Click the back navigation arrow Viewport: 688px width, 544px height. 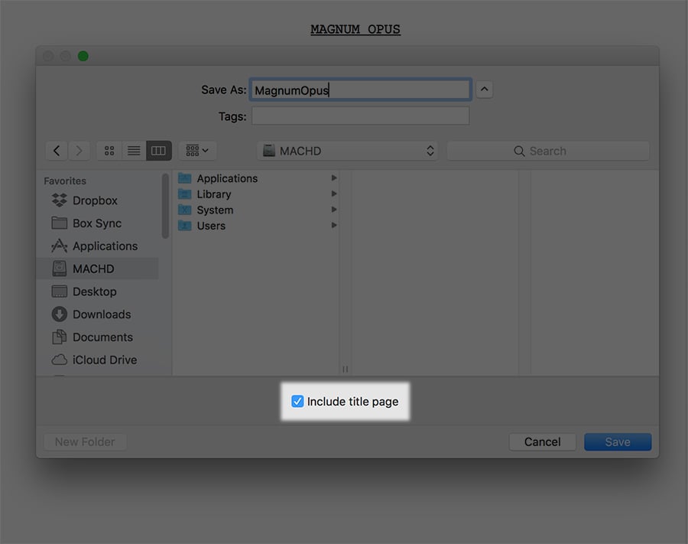tap(56, 150)
